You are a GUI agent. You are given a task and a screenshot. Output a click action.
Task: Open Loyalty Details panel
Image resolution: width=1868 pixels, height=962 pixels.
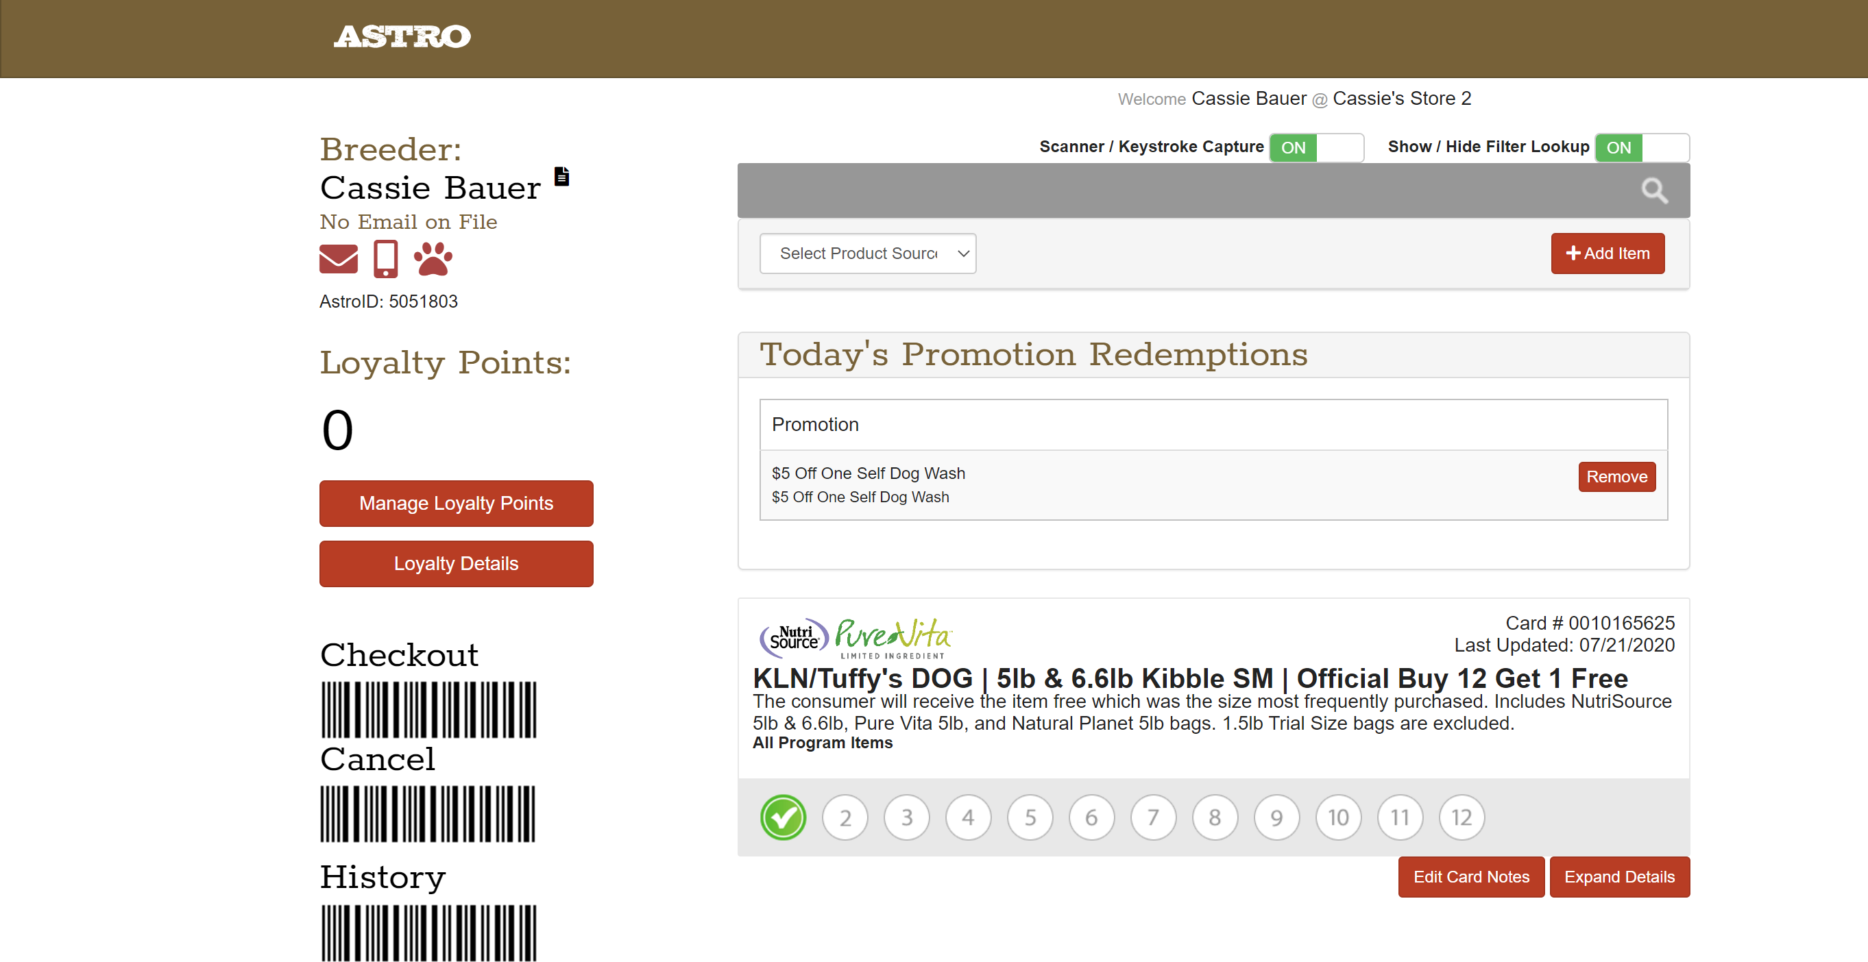(x=456, y=563)
